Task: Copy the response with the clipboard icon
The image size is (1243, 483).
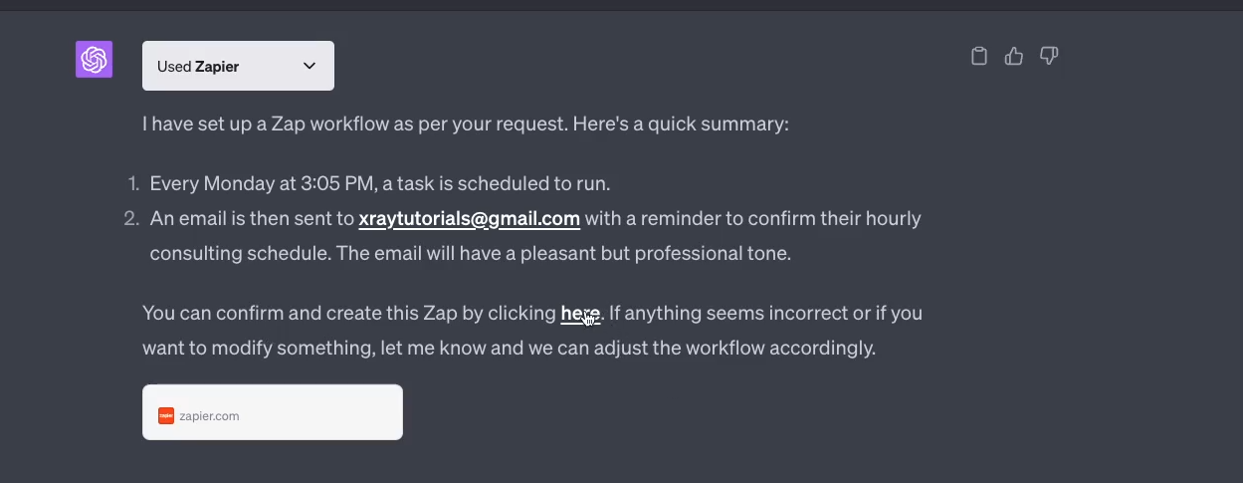Action: [979, 57]
